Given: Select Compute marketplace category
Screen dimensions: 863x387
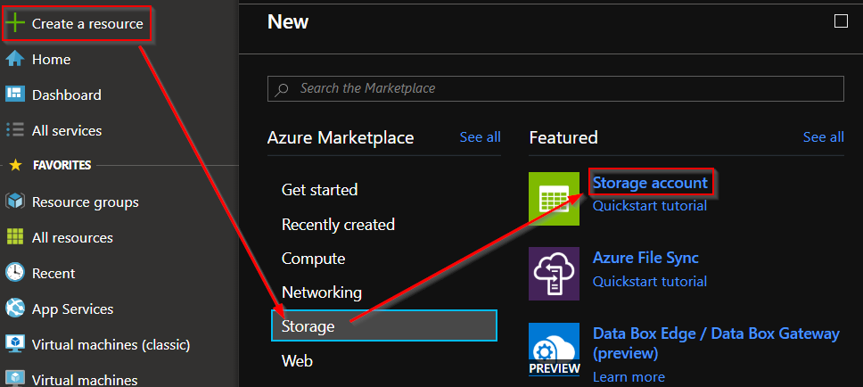Looking at the screenshot, I should pos(313,259).
